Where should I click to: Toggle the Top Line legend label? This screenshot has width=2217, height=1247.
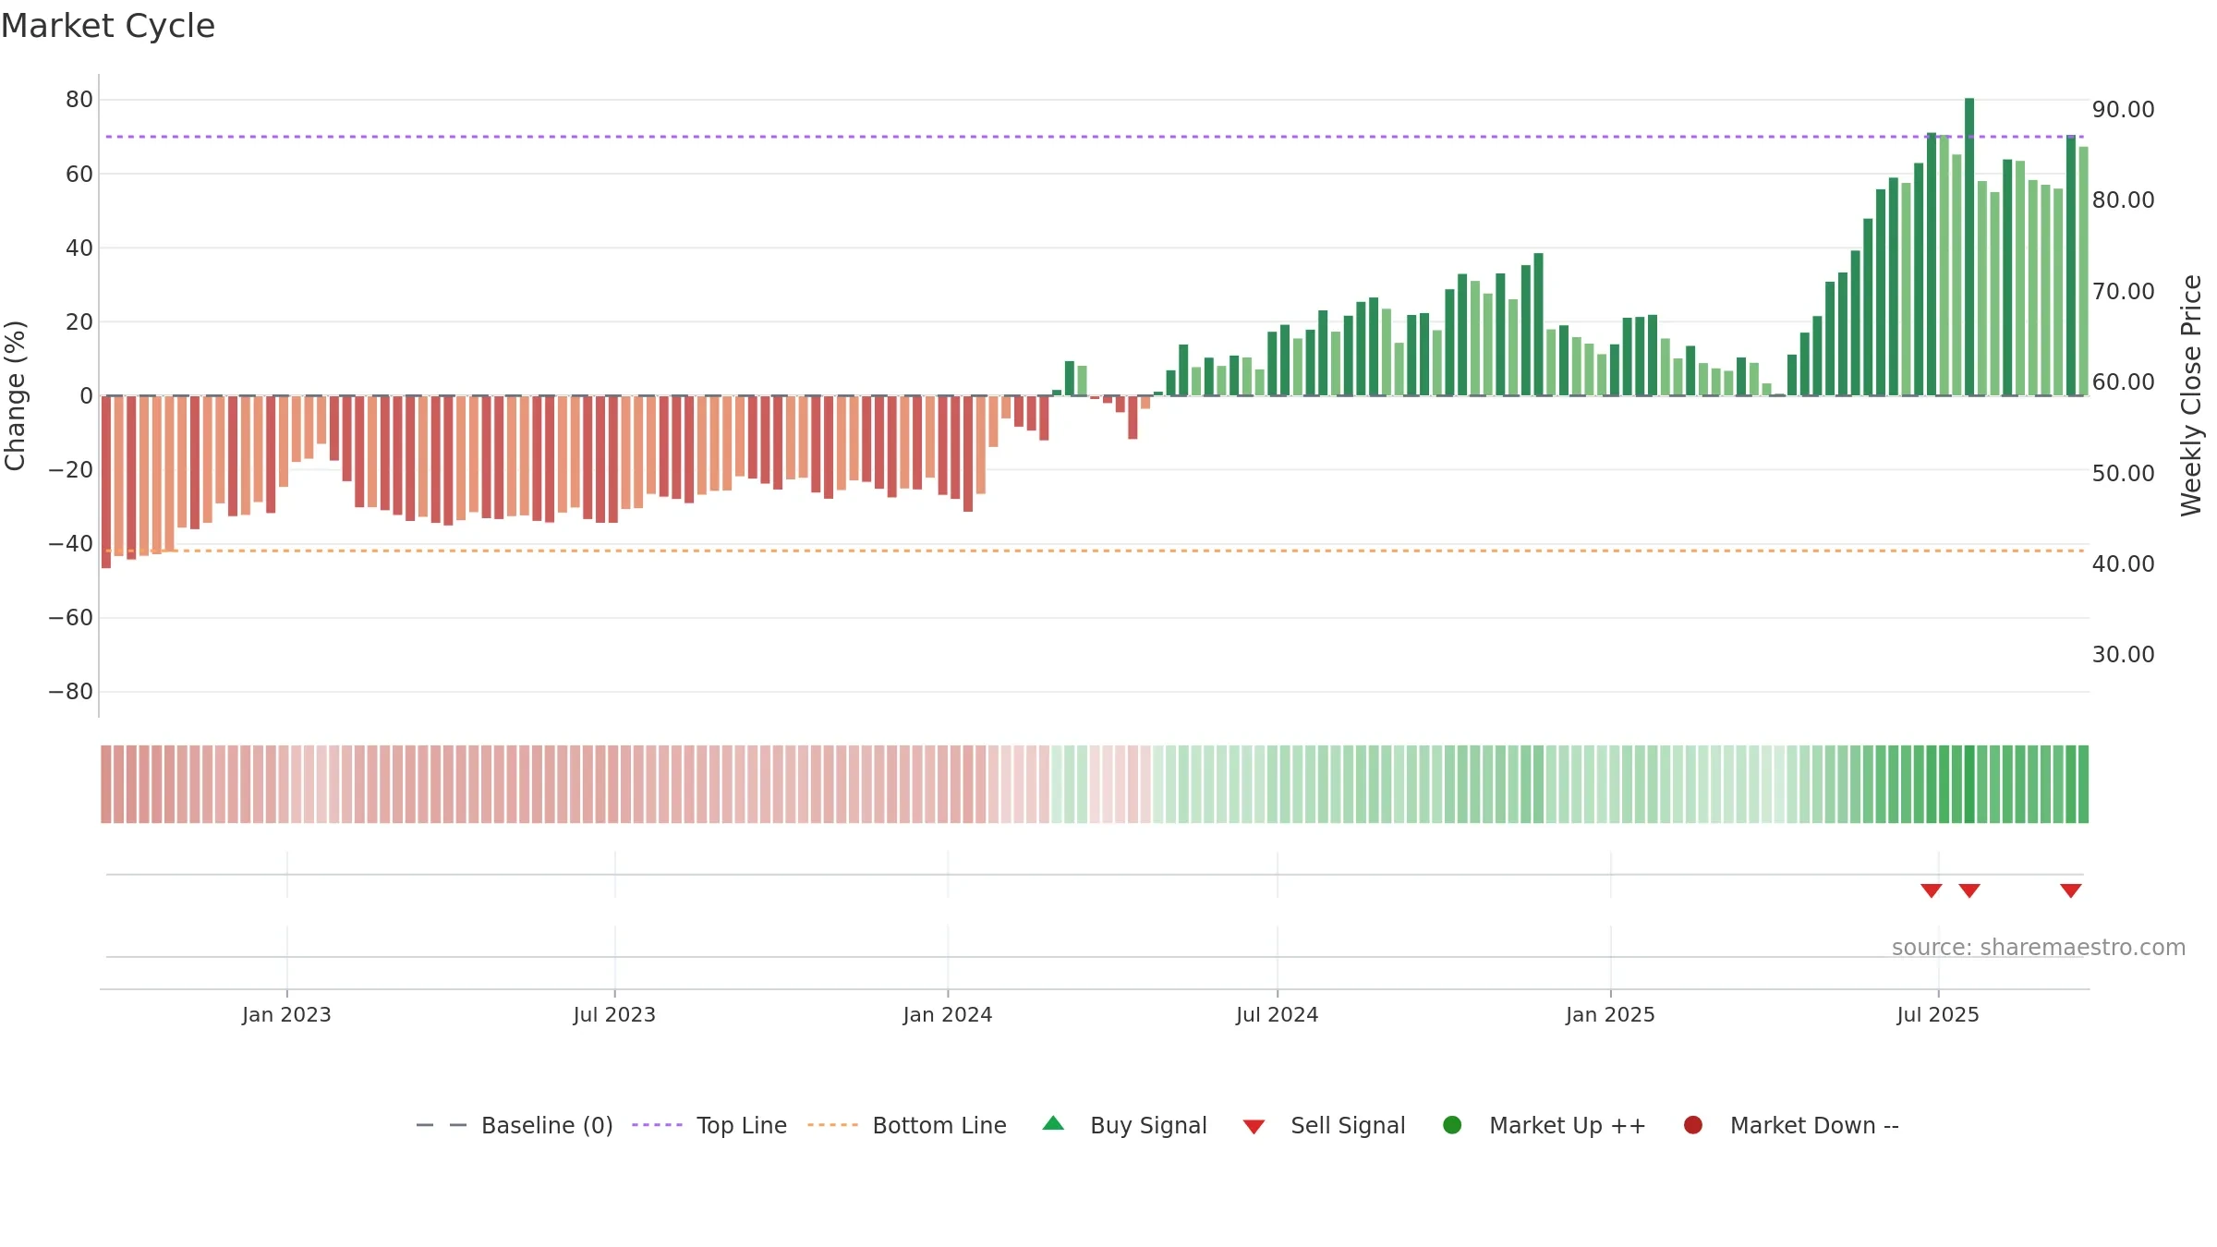742,1125
